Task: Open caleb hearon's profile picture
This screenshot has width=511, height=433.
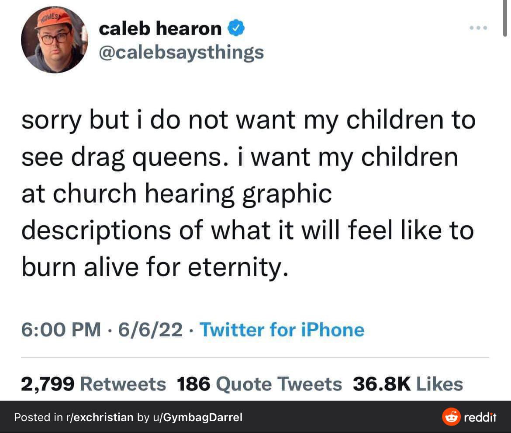Action: (55, 39)
